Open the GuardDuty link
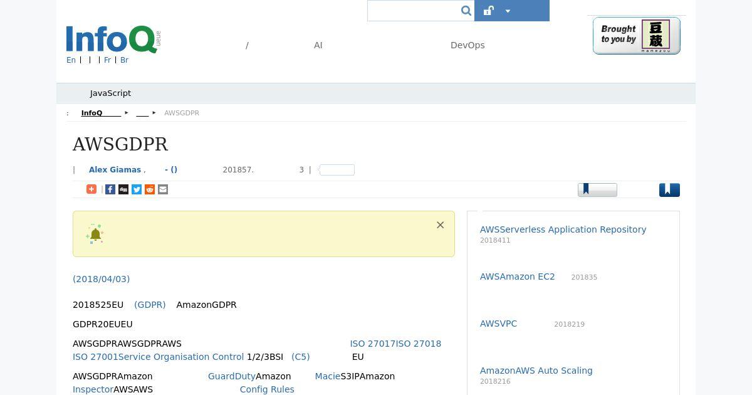Image resolution: width=752 pixels, height=395 pixels. pyautogui.click(x=232, y=376)
